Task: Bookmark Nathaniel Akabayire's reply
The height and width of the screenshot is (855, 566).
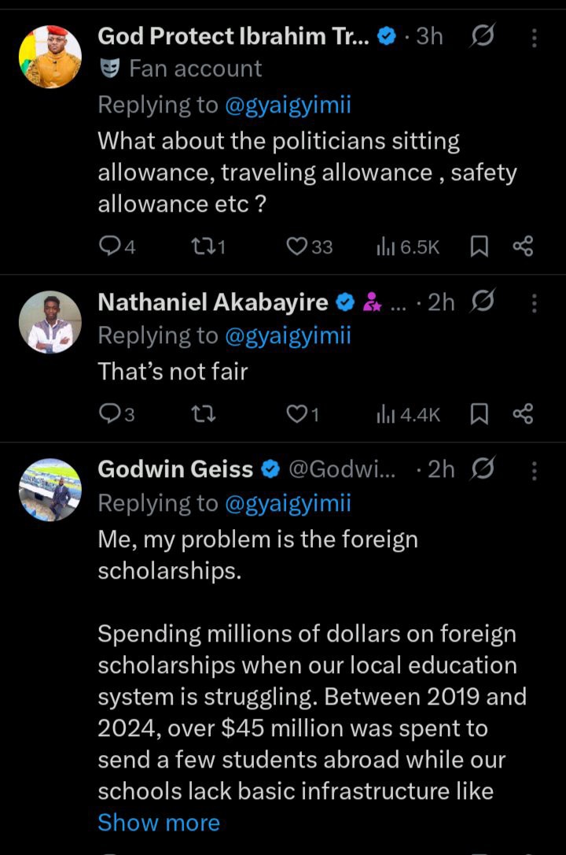Action: 479,414
